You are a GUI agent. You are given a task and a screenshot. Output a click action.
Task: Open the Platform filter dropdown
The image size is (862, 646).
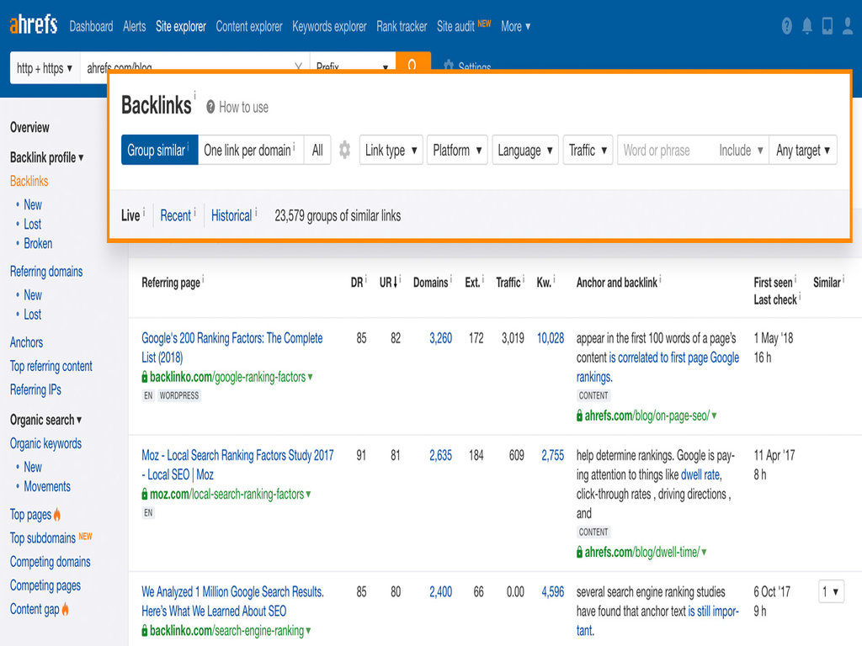(457, 150)
